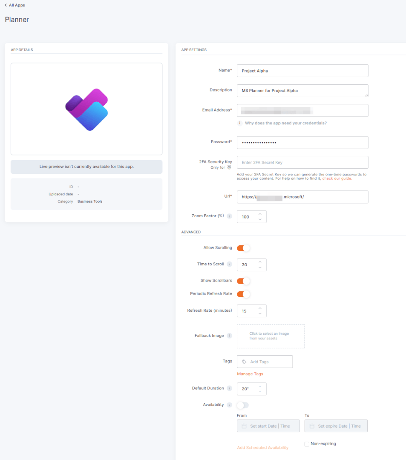
Task: Select a fallback image from assets
Action: click(x=271, y=336)
